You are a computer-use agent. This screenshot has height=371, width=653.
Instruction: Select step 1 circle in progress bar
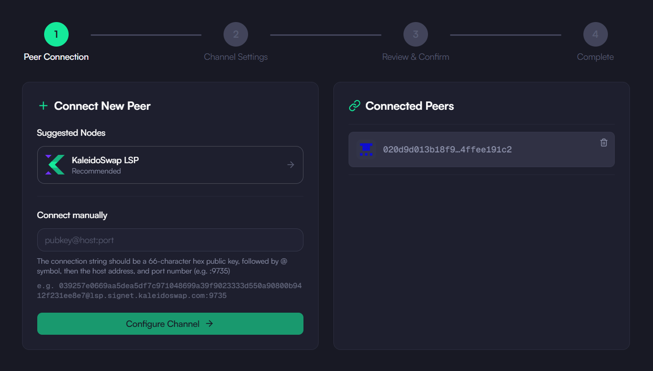(56, 34)
